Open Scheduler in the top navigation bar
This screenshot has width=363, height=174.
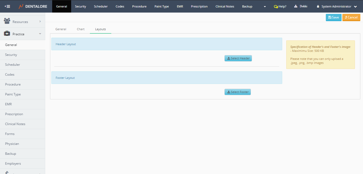(x=101, y=6)
